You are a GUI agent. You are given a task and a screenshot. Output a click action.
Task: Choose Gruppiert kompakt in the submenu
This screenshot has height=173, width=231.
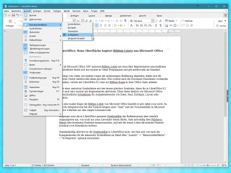point(77,38)
